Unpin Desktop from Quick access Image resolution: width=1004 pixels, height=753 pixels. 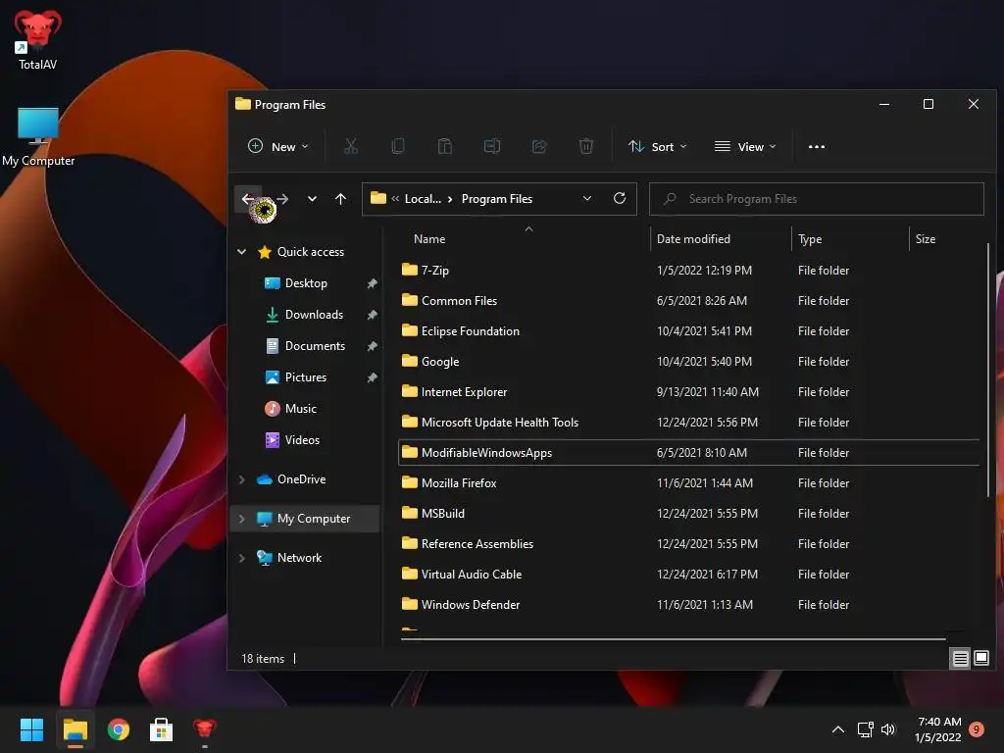pos(372,283)
